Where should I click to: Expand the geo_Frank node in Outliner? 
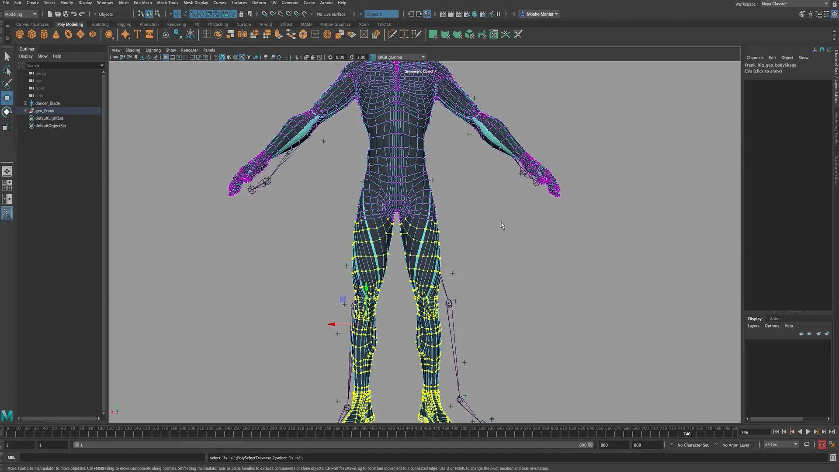(25, 111)
